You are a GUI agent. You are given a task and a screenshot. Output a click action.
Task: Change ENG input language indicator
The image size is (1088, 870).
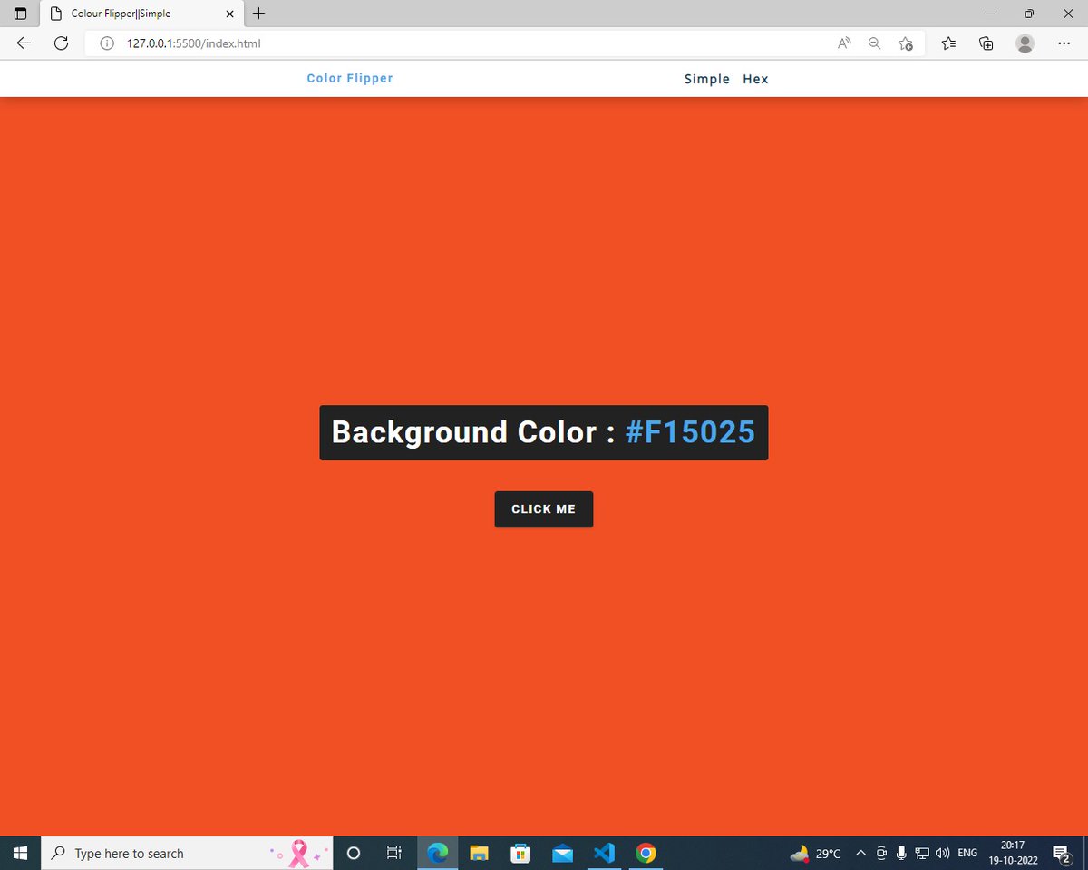(x=967, y=853)
